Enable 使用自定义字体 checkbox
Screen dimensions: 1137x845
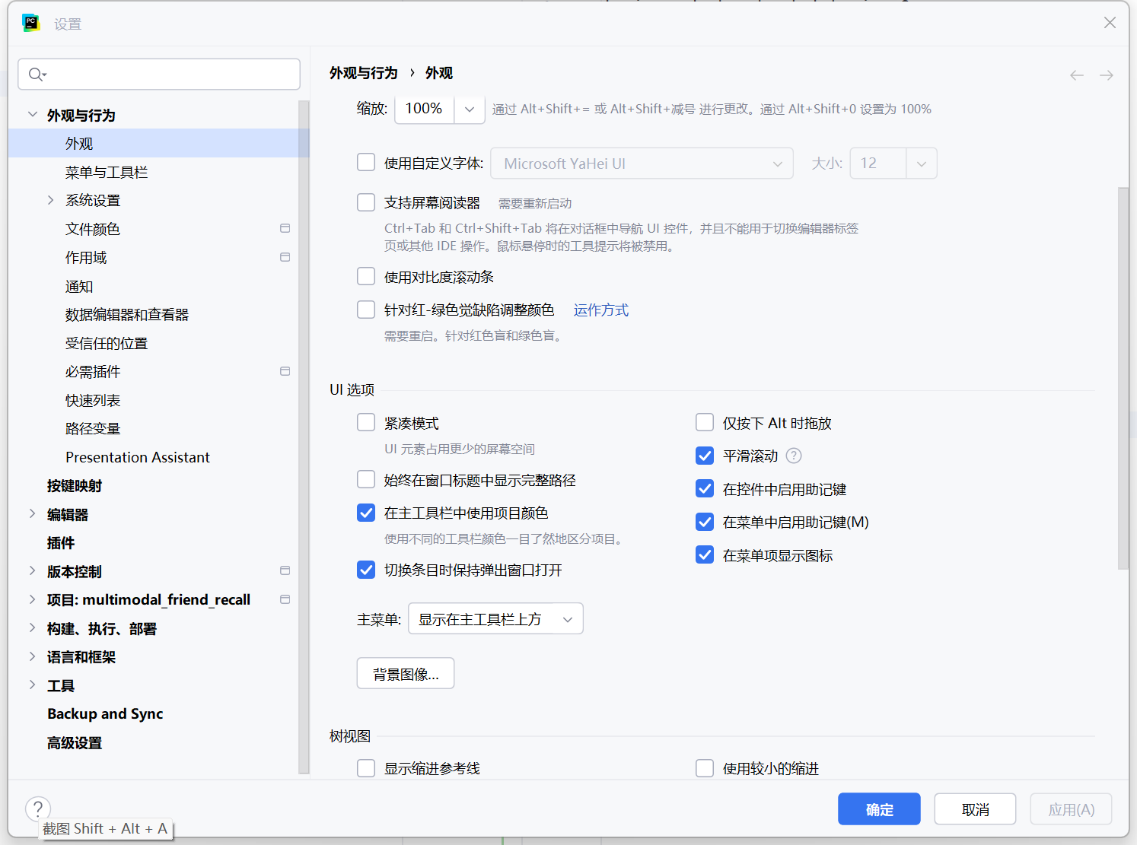tap(366, 163)
